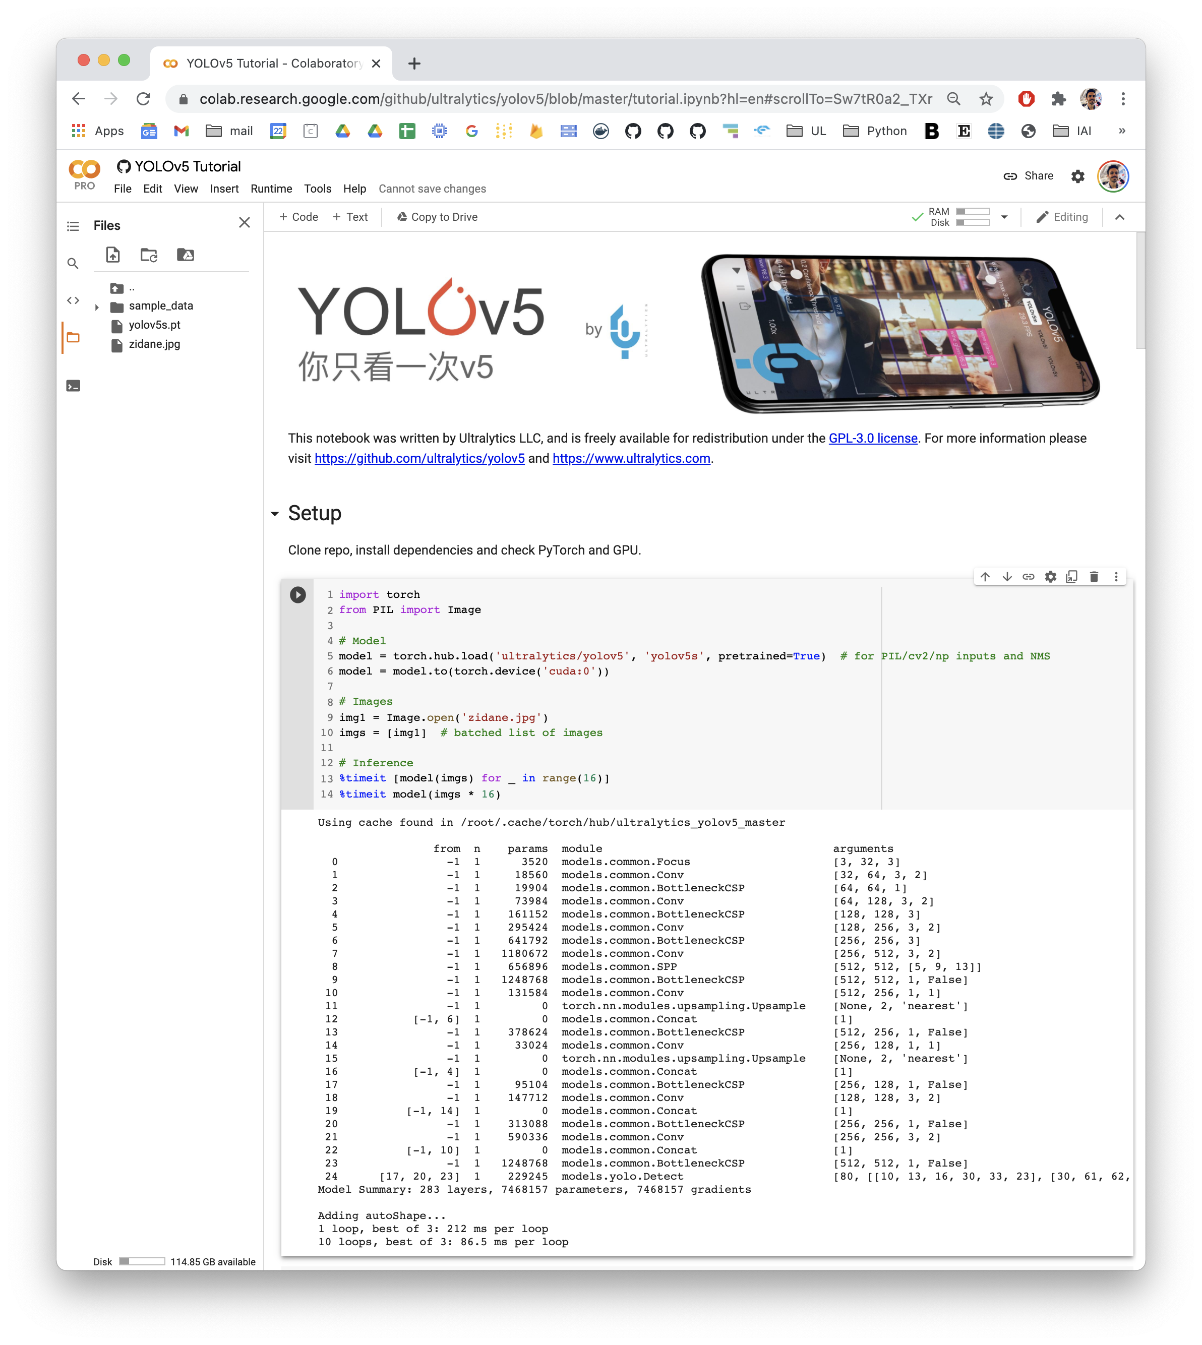Open the GPL-3.0 license link
The width and height of the screenshot is (1202, 1345).
pyautogui.click(x=873, y=438)
